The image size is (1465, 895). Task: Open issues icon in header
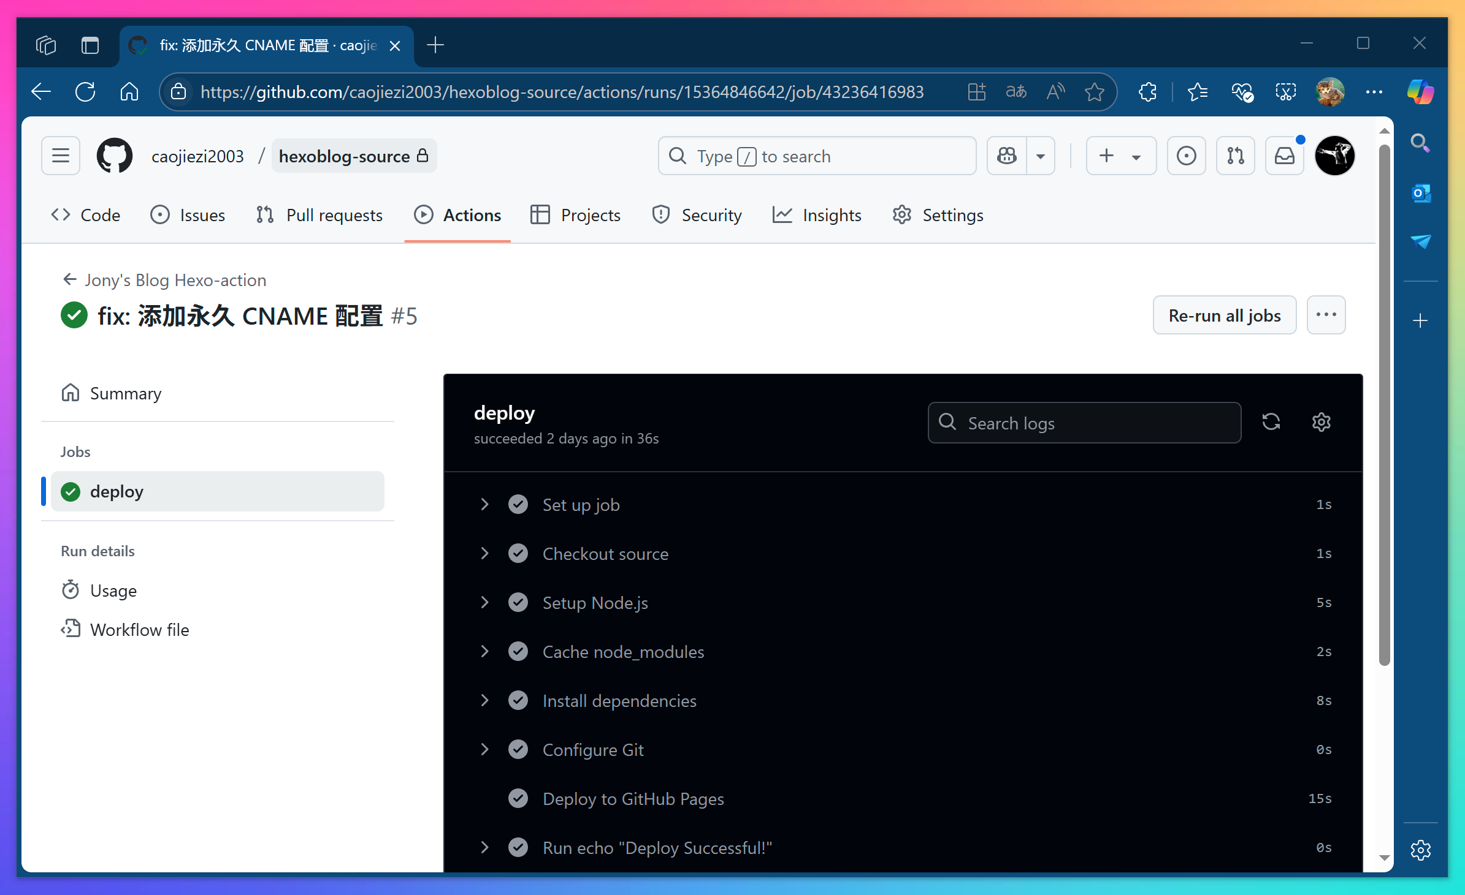[1187, 156]
